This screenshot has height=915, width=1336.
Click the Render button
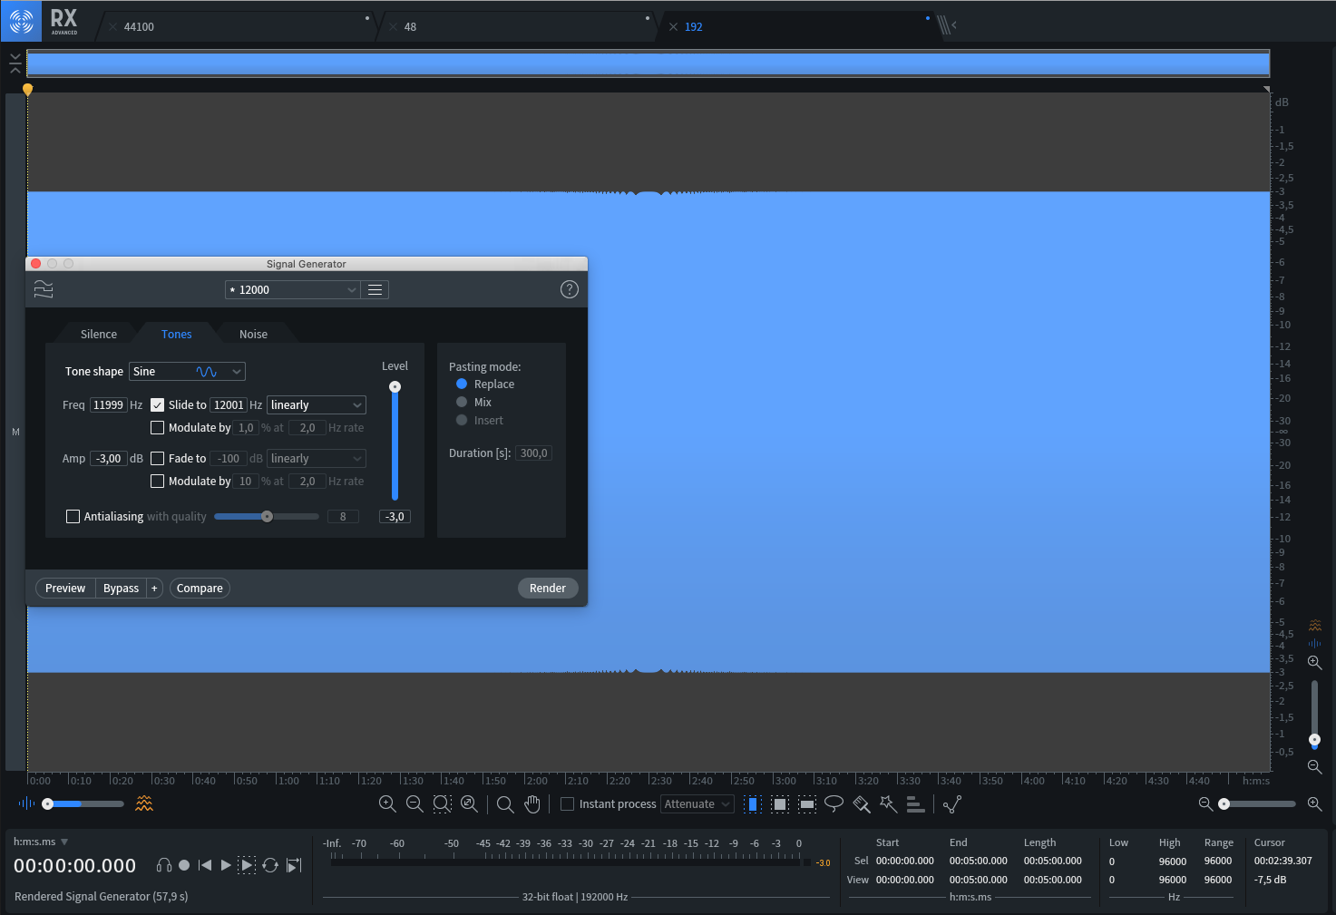point(548,589)
